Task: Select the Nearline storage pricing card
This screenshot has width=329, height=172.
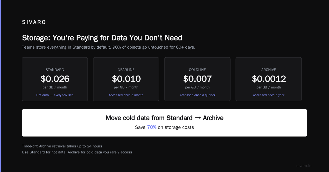Action: pos(126,79)
